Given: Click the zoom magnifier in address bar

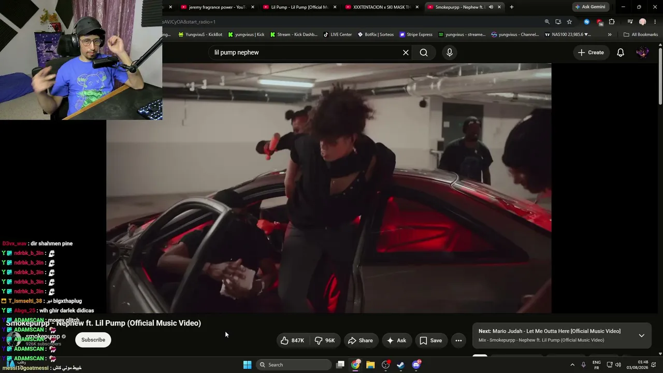Looking at the screenshot, I should click(547, 22).
